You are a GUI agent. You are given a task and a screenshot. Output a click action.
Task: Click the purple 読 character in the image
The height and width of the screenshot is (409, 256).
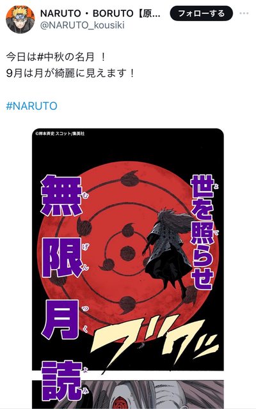pyautogui.click(x=62, y=381)
